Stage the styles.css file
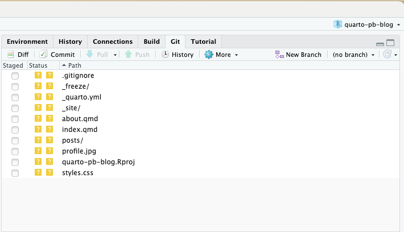 15,173
